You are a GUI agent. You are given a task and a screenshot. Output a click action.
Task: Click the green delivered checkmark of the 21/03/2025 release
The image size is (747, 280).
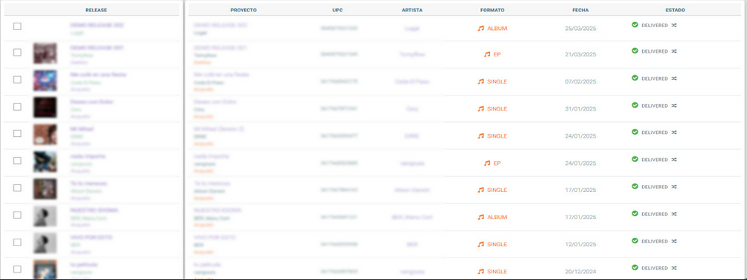click(635, 51)
